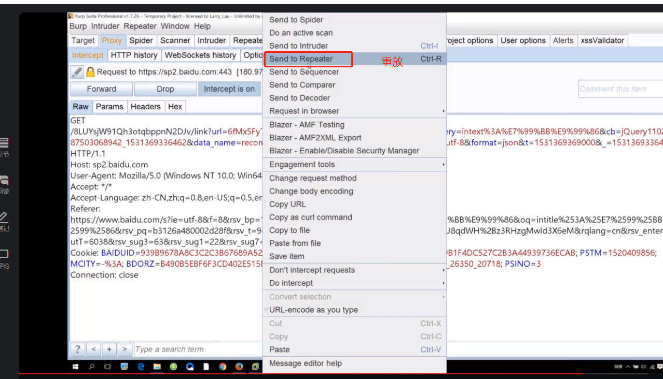Image resolution: width=663 pixels, height=379 pixels.
Task: Click the blue round taskbar app icon
Action: click(x=189, y=367)
